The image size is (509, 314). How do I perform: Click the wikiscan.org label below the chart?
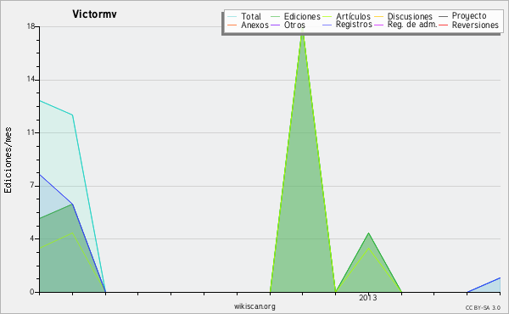[x=255, y=306]
